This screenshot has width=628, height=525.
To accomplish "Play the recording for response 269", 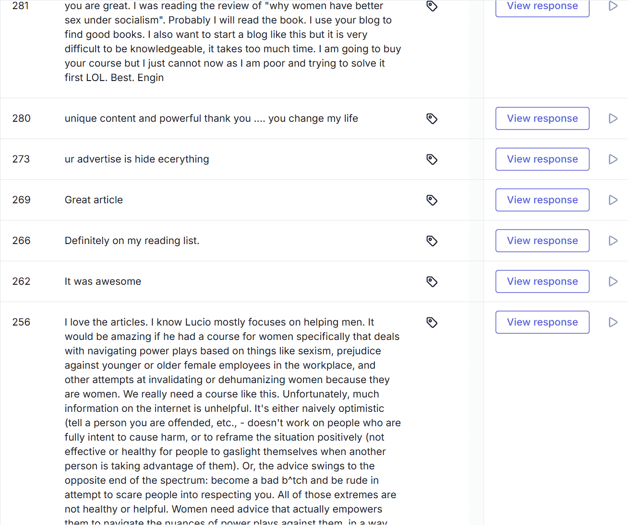I will [x=613, y=200].
